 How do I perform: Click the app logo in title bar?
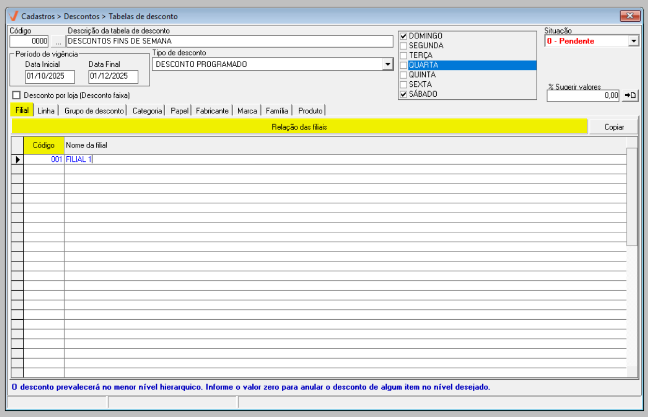coord(14,16)
